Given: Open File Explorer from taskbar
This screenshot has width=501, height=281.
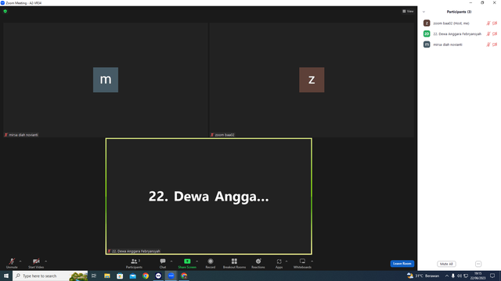Looking at the screenshot, I should click(x=107, y=276).
